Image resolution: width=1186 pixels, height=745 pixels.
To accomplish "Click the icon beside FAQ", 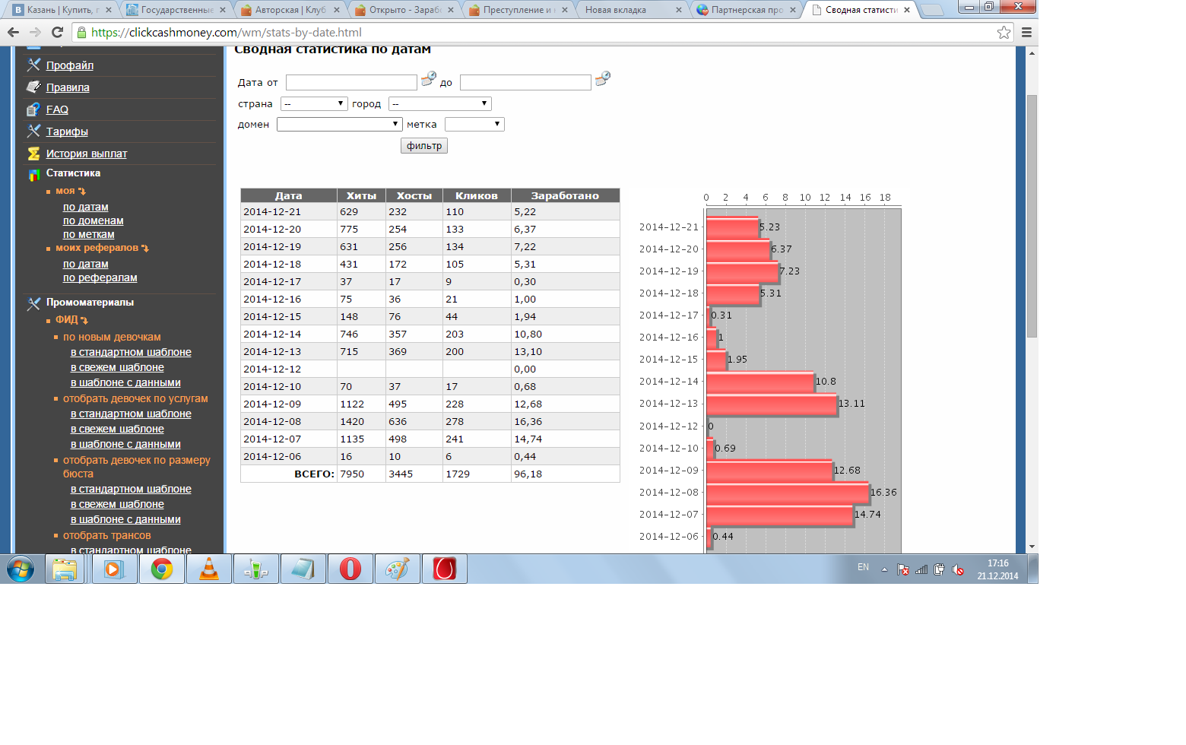I will click(33, 109).
